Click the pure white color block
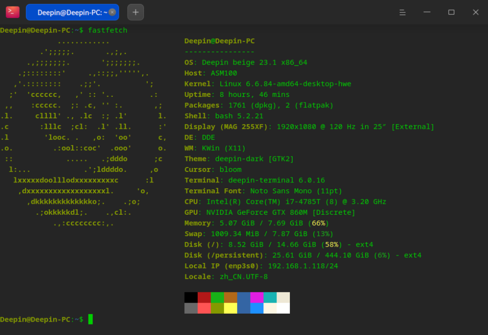The height and width of the screenshot is (335, 488). 283,308
